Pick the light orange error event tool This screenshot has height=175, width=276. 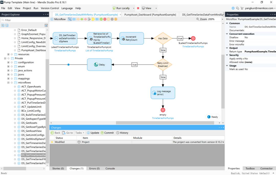(108, 19)
